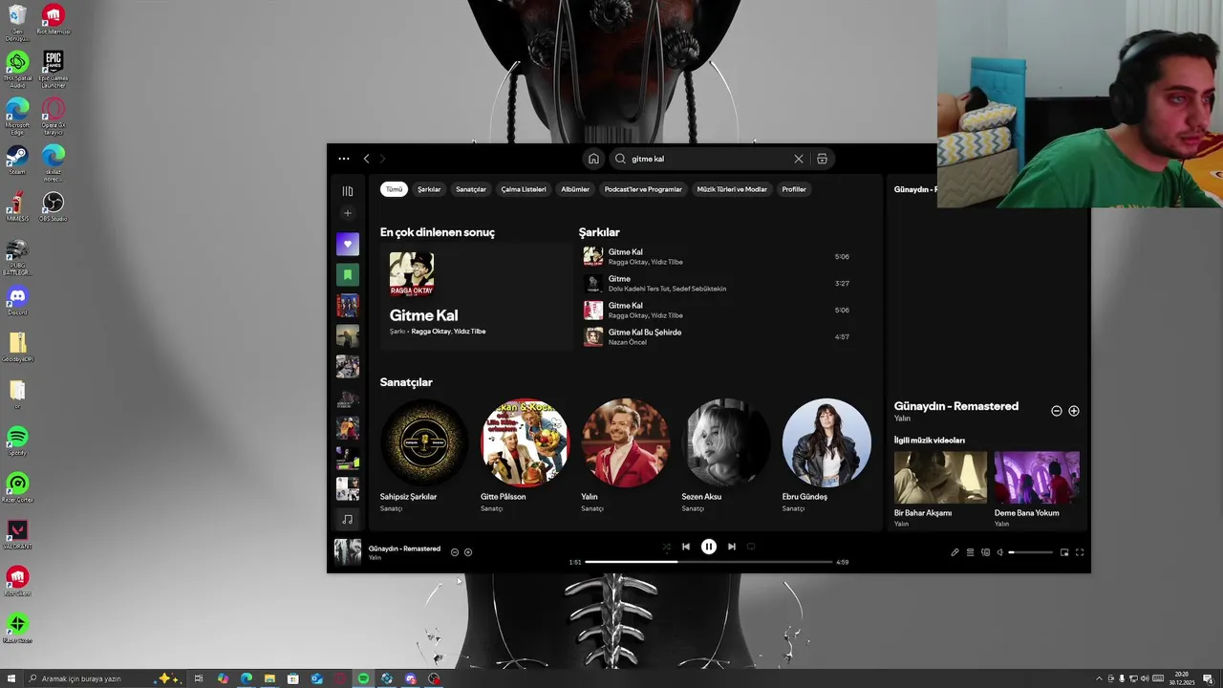Open the Sahipsiz Şarkılar artist
This screenshot has height=688, width=1223.
click(424, 456)
